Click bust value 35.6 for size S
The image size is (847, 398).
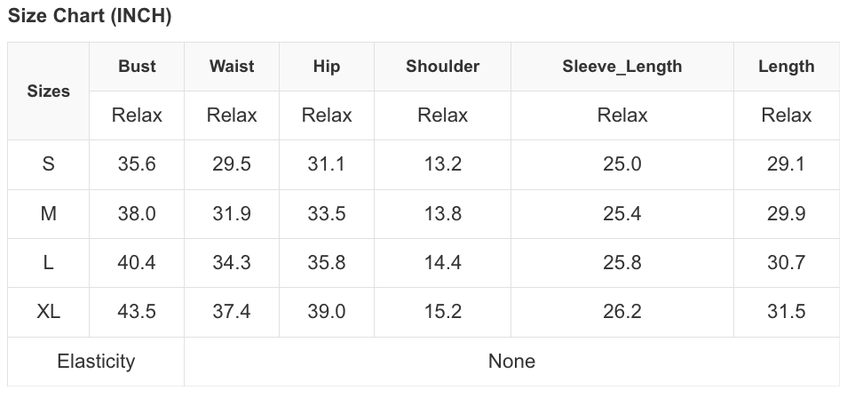click(137, 164)
